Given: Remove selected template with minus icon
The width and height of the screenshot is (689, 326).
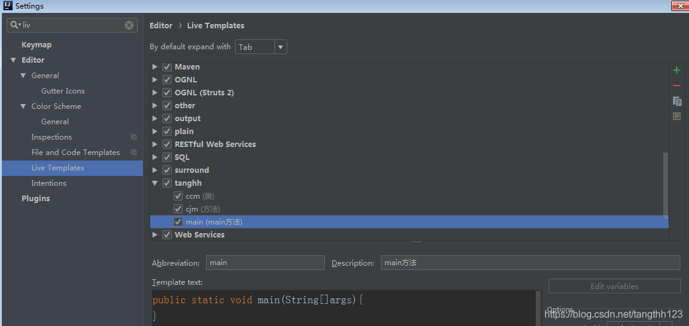Looking at the screenshot, I should [677, 85].
